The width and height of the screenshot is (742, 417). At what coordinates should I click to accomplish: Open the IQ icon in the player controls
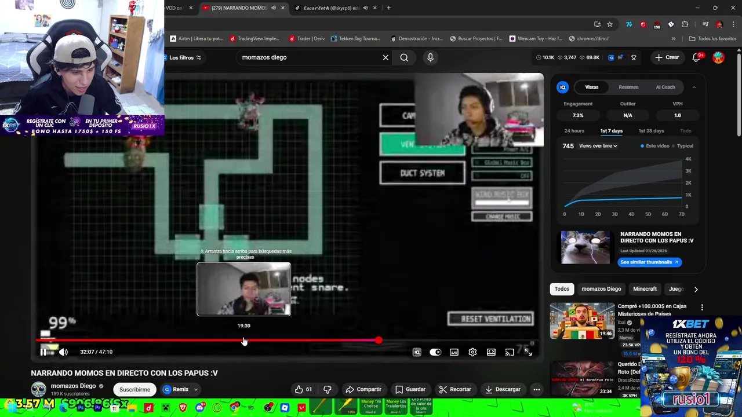pos(417,352)
